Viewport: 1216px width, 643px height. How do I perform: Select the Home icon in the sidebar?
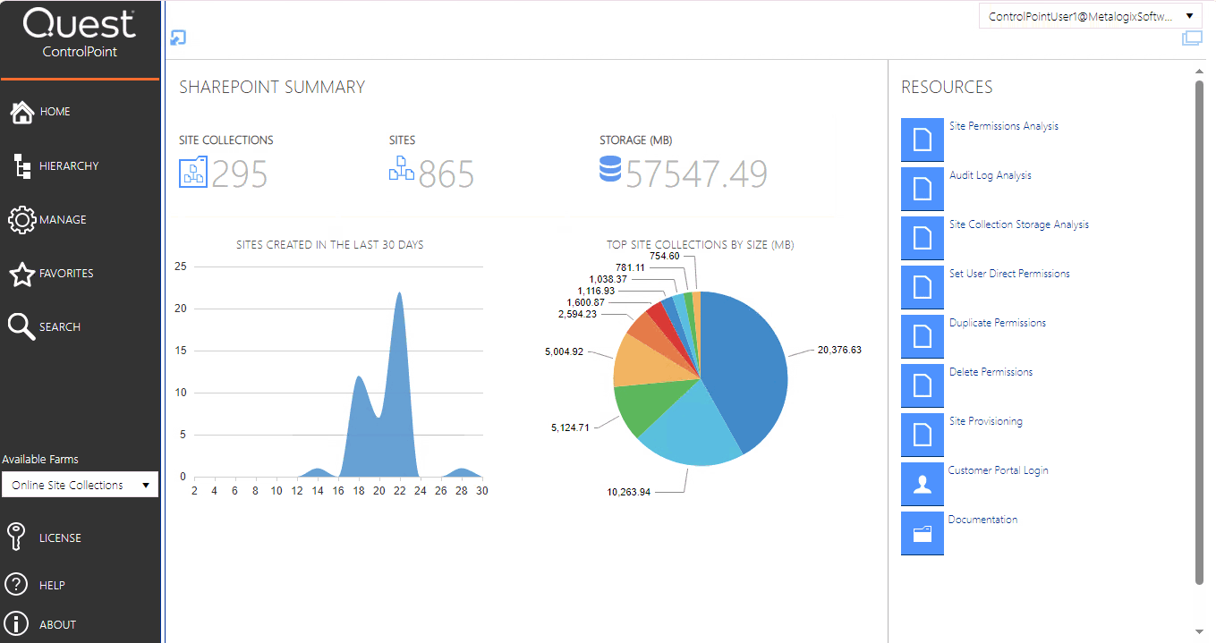[x=22, y=111]
